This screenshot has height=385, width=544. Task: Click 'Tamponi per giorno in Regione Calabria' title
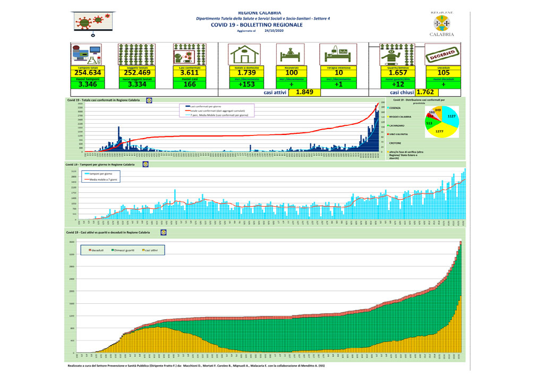100,165
